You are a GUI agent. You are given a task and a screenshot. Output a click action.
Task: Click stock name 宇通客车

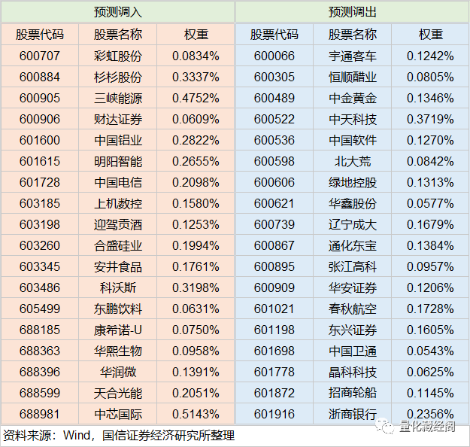[x=352, y=56]
